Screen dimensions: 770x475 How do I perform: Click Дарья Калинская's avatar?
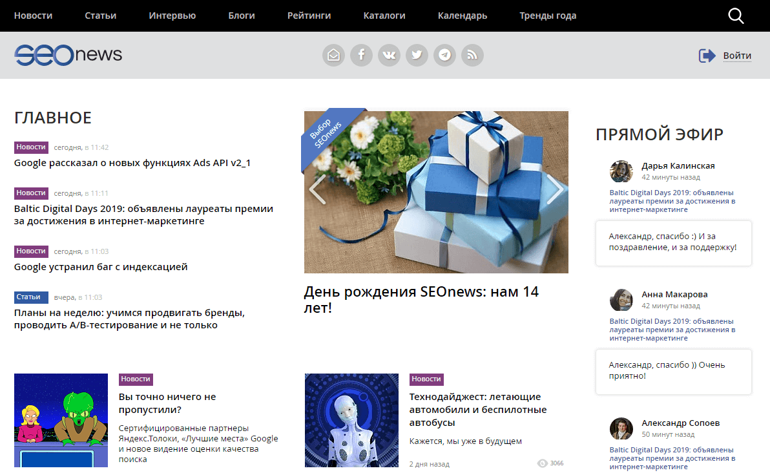point(621,171)
